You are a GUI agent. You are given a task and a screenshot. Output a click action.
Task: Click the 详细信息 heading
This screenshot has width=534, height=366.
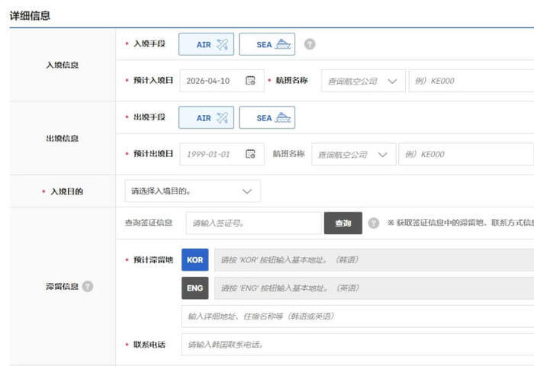point(30,16)
